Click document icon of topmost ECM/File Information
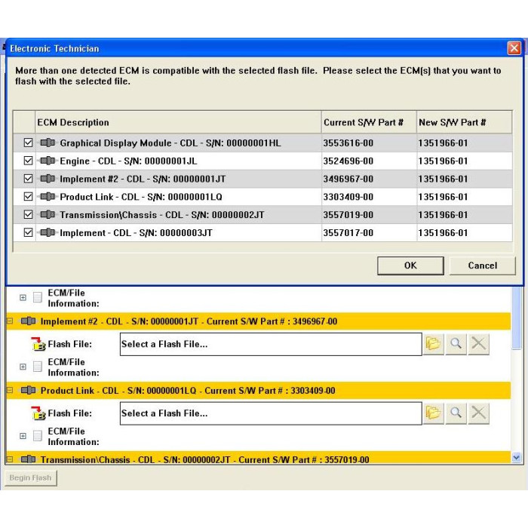The image size is (528, 528). (38, 297)
